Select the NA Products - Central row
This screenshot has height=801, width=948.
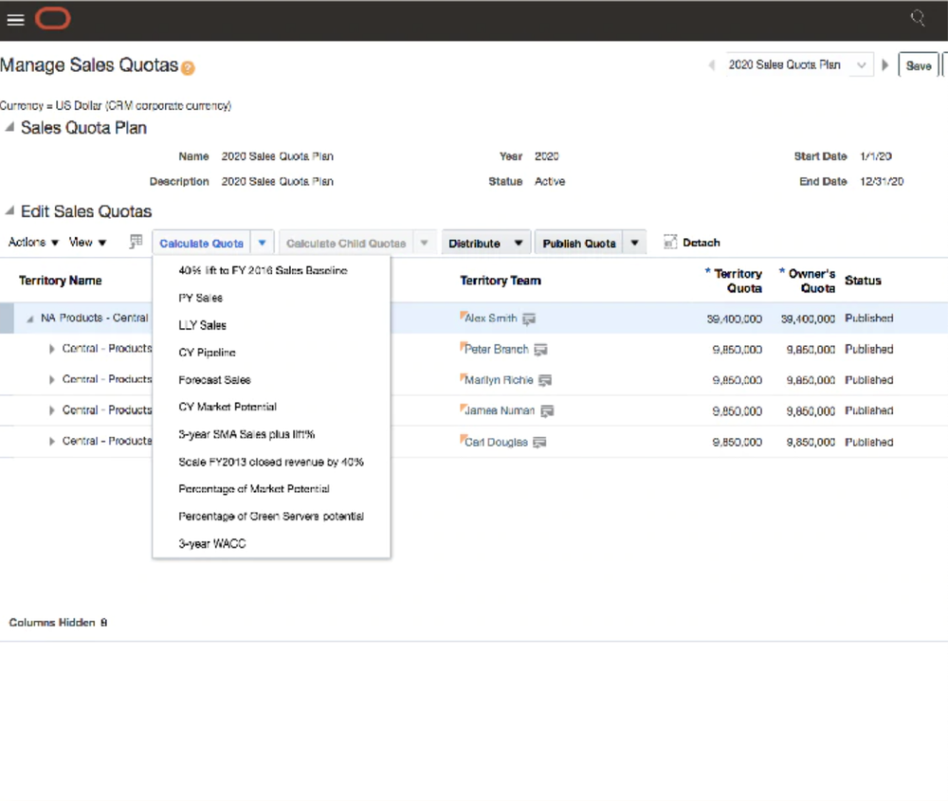pyautogui.click(x=95, y=319)
